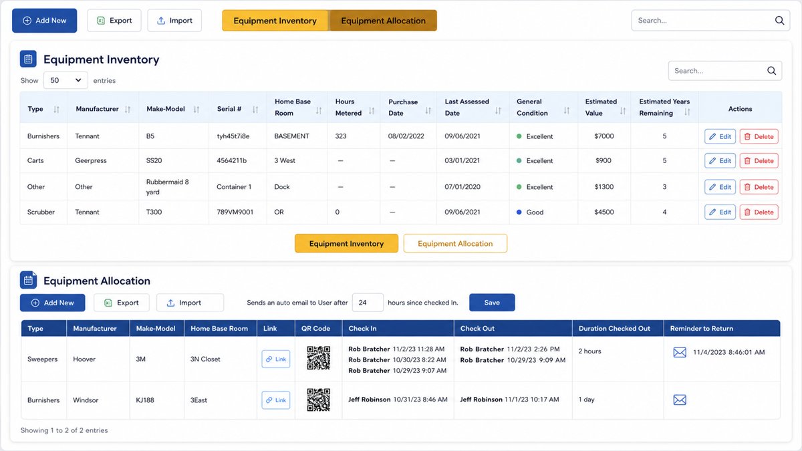Edit the Rubbermaid 8 yard row

pos(720,187)
